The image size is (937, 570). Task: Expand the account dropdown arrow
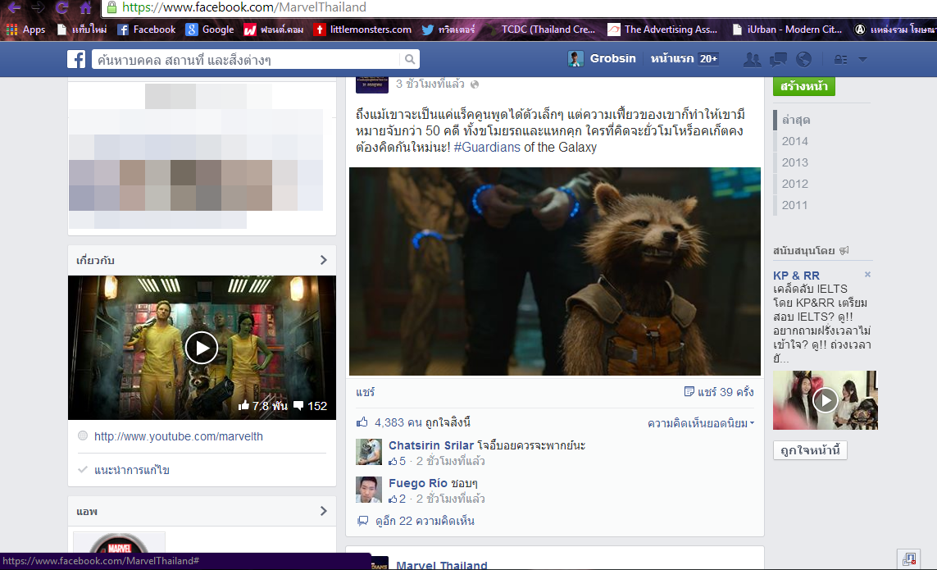[x=862, y=59]
